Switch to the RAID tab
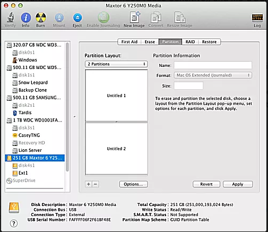This screenshot has width=268, height=232. 190,42
